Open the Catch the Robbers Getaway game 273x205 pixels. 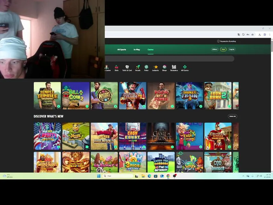coord(161,162)
